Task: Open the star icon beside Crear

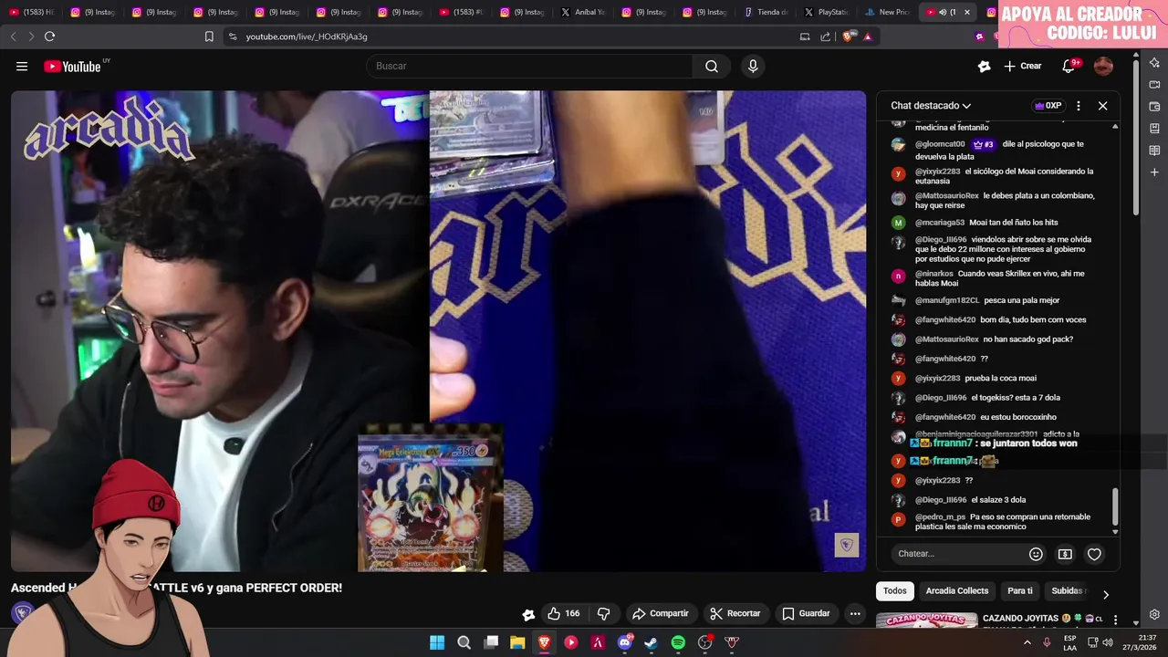Action: (x=984, y=66)
